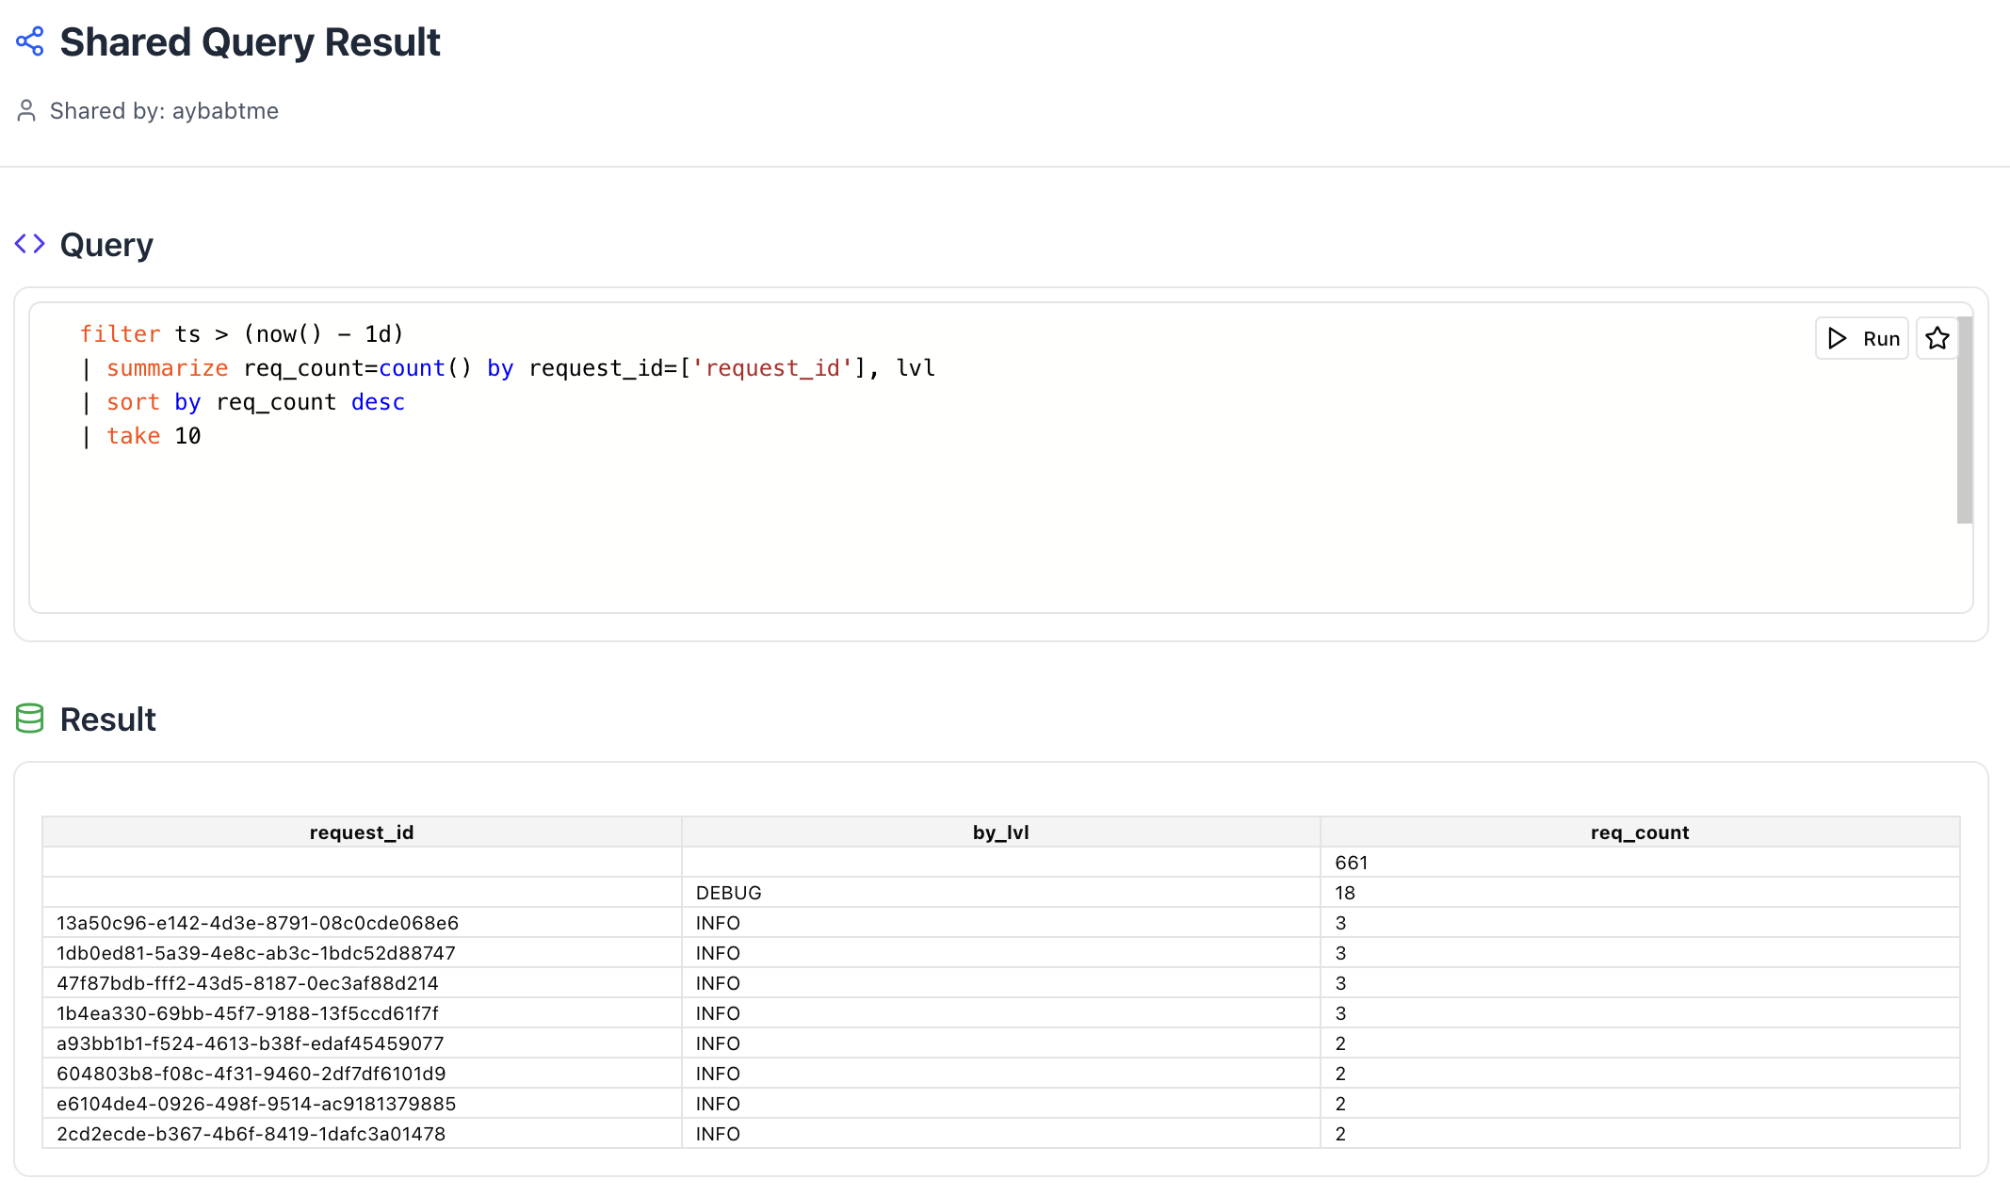Click the Shared by: aybabtme text
The image size is (2010, 1196).
point(164,111)
